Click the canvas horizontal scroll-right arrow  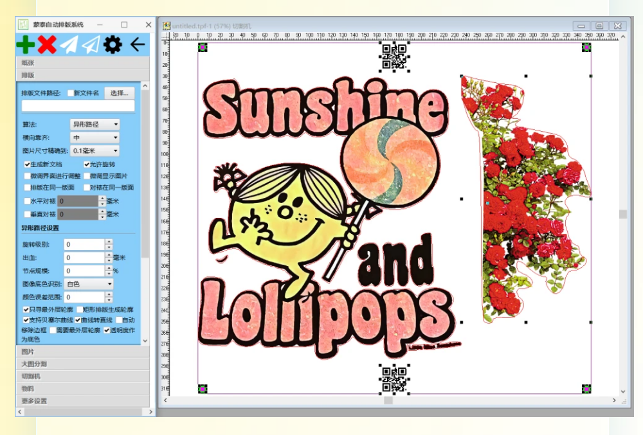tap(614, 400)
